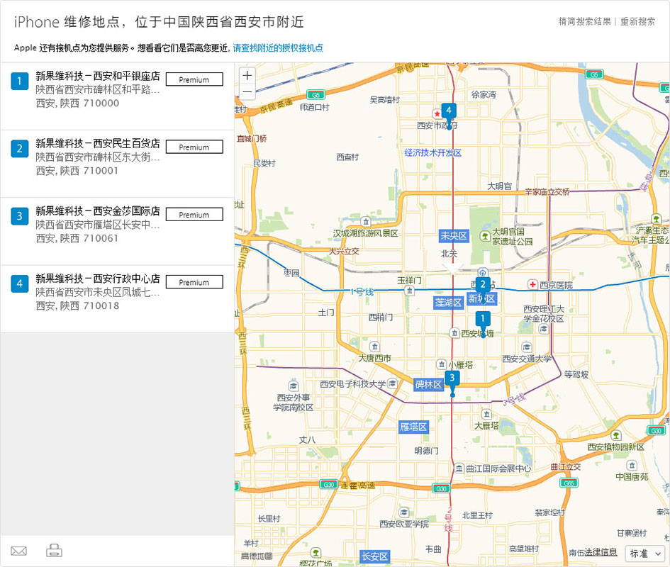Click address 西安, 陕西 710061
The width and height of the screenshot is (670, 567).
[77, 238]
